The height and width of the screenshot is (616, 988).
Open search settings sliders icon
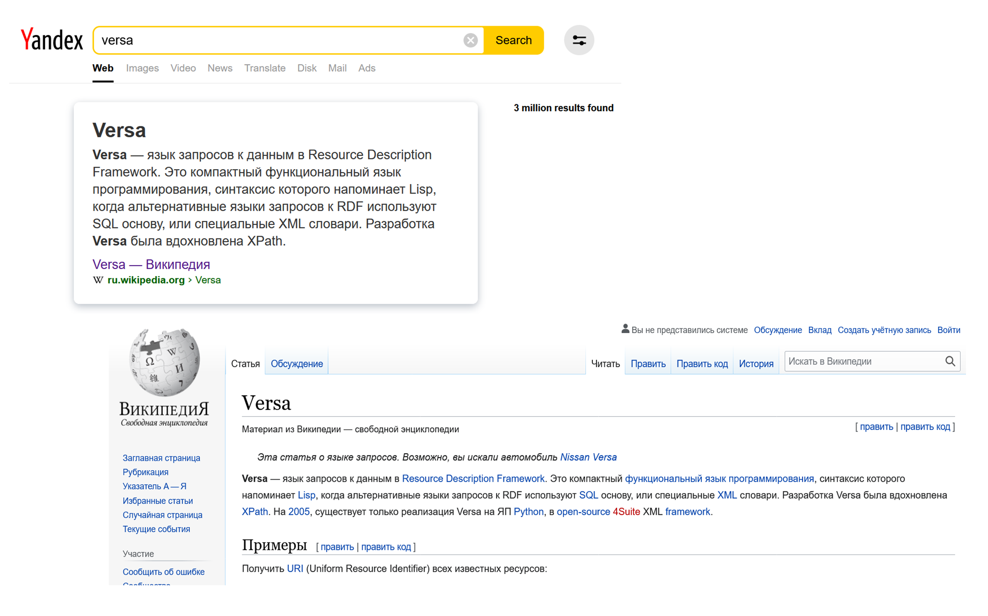[579, 40]
